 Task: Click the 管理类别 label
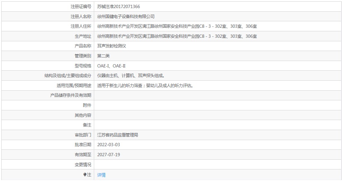[83, 56]
